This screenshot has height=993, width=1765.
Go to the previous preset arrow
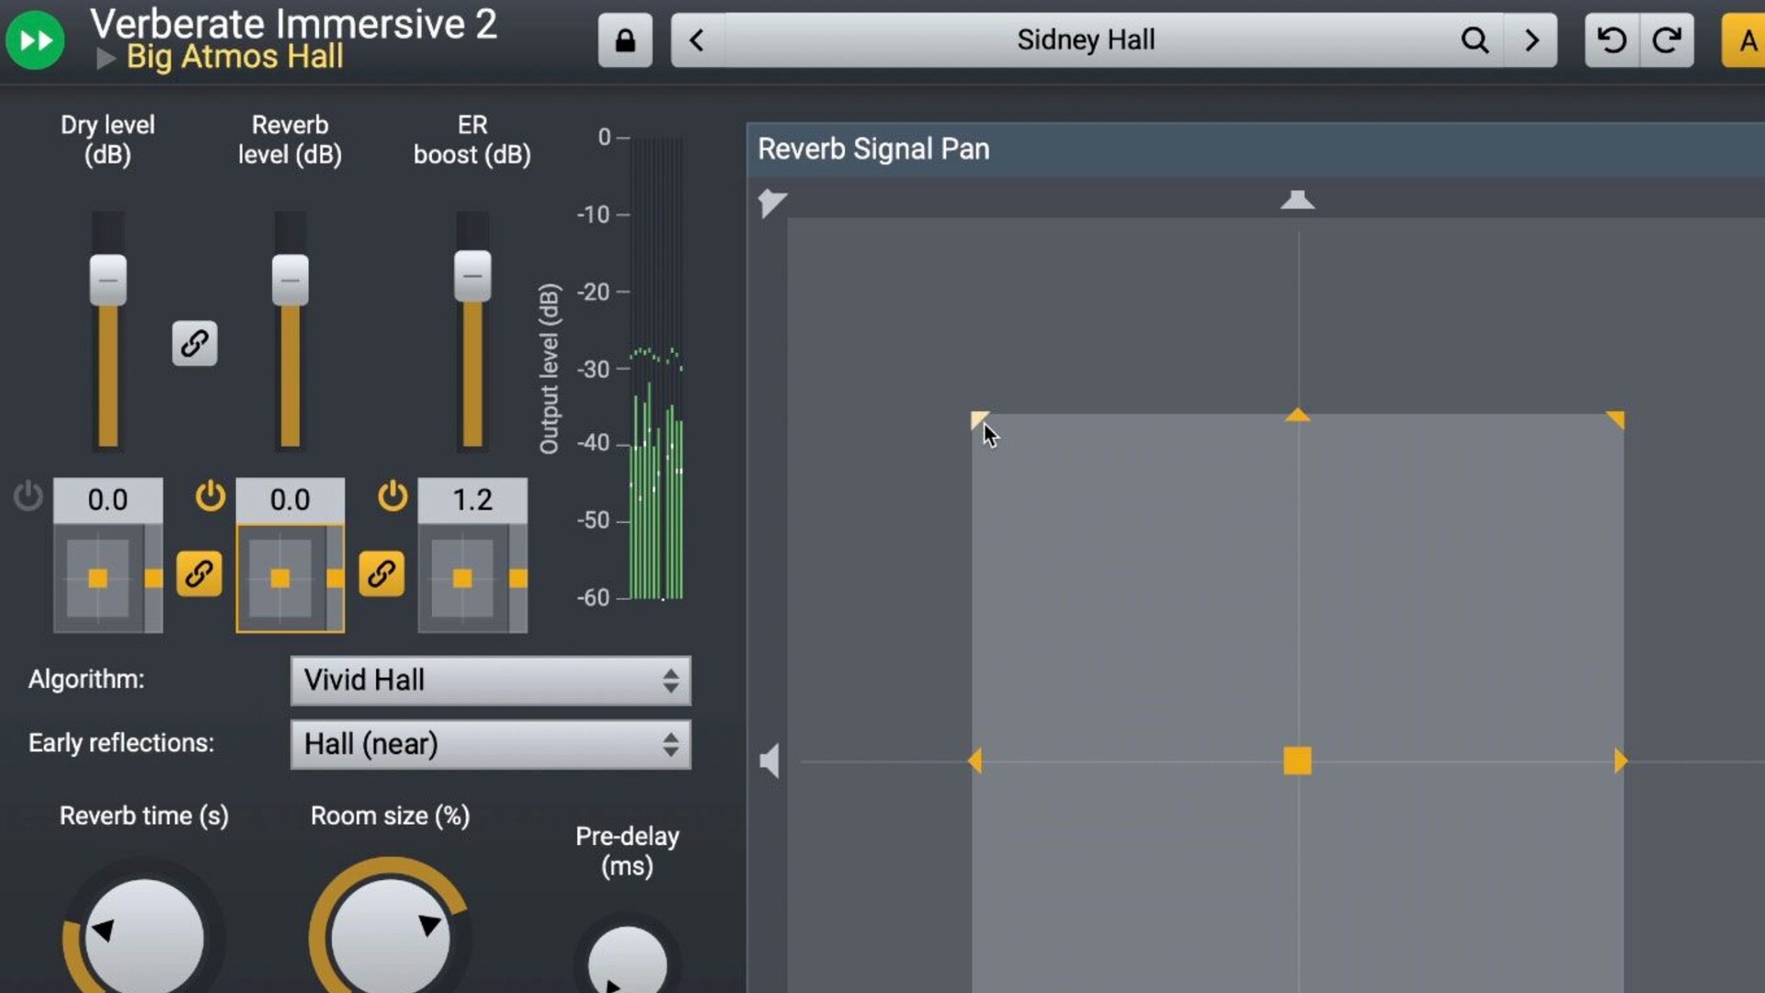[697, 40]
